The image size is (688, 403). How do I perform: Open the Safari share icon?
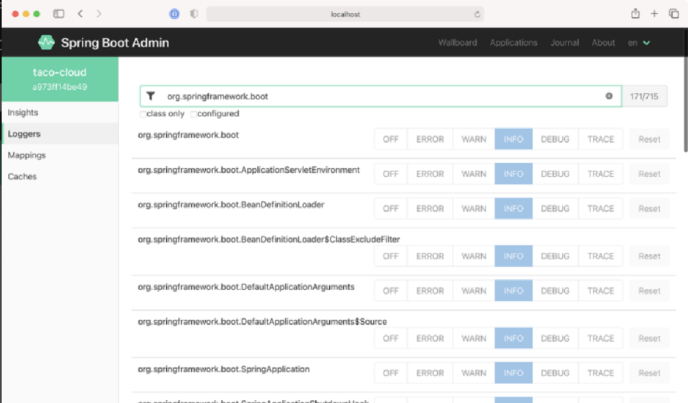[x=636, y=14]
